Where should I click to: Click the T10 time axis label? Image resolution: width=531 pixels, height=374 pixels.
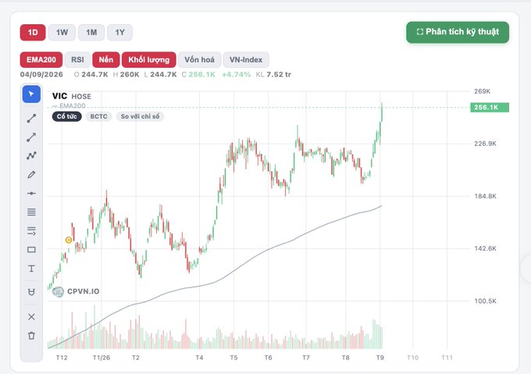413,358
